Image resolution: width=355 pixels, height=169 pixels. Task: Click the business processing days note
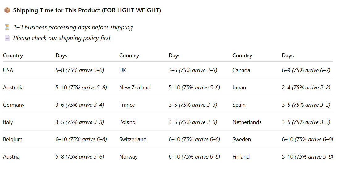coord(73,27)
